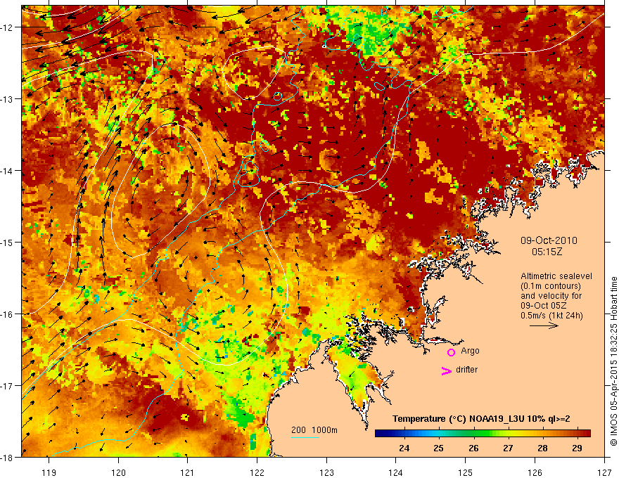Screen dimensions: 619x478
Task: Click the 26 tick on temperature scale
Action: pos(473,448)
